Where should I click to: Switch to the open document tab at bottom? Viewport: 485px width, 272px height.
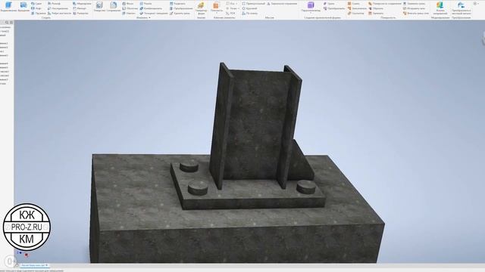(34, 265)
